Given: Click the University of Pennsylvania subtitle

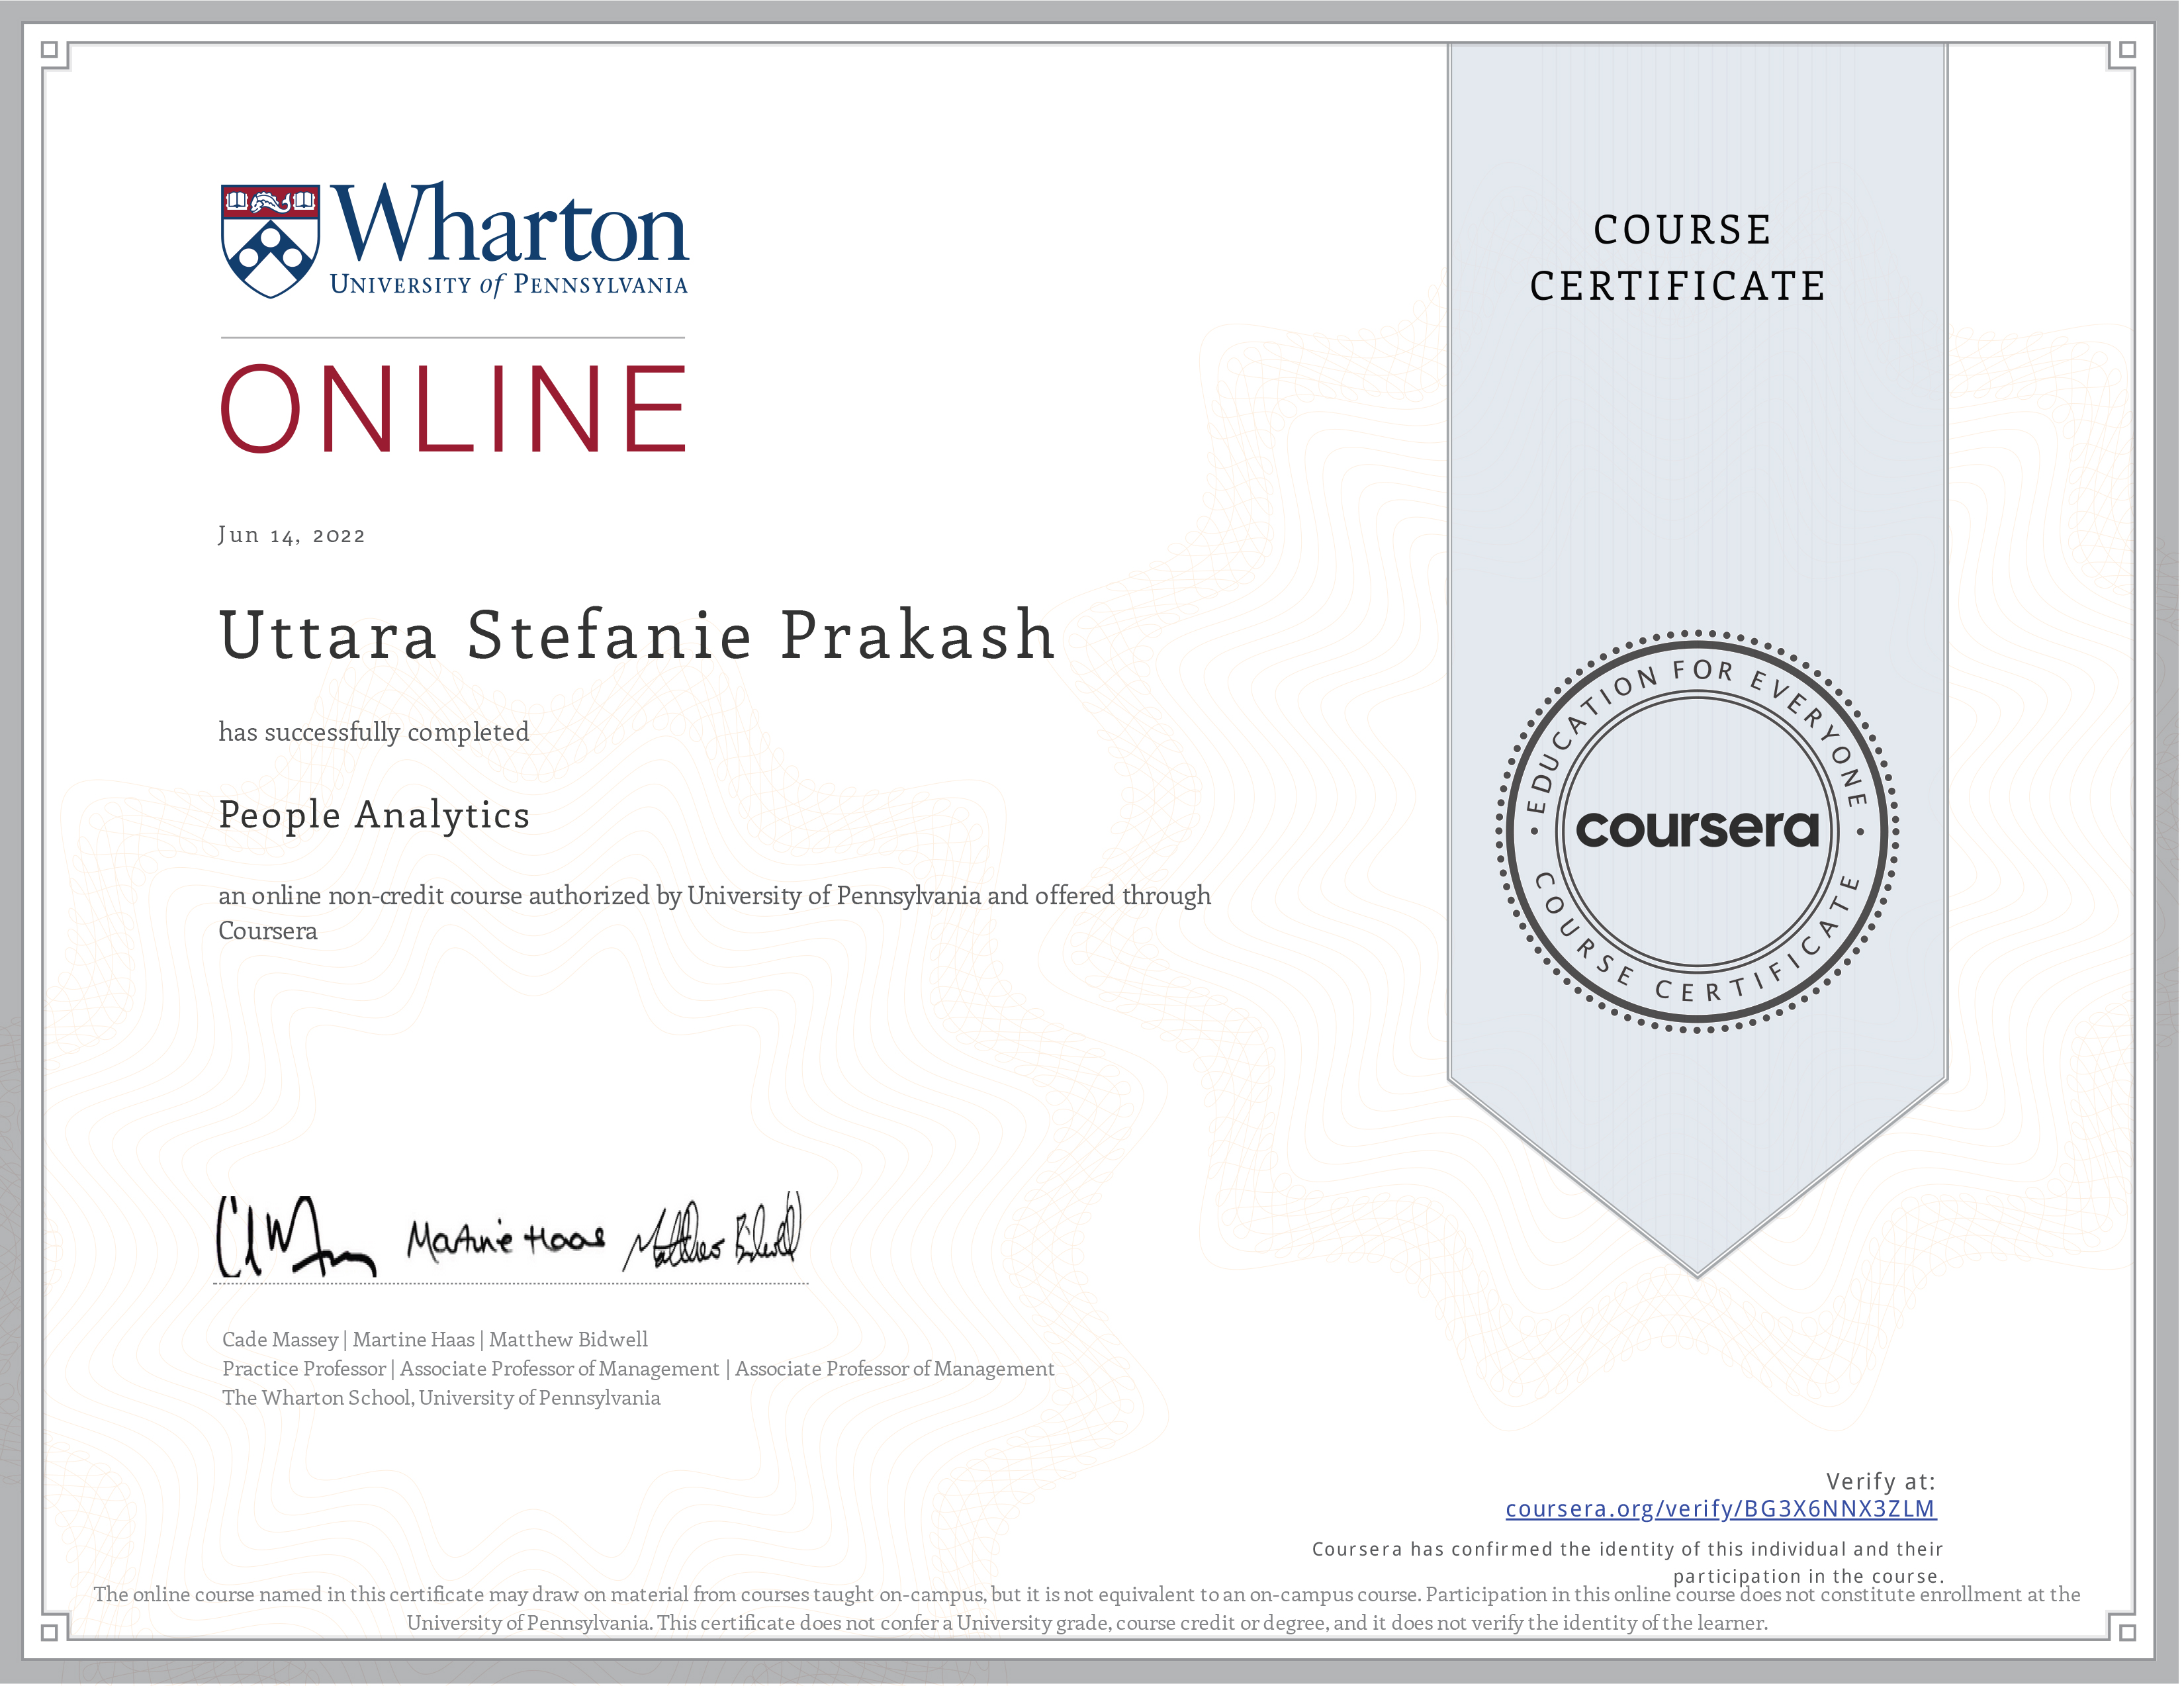Looking at the screenshot, I should pos(509,286).
